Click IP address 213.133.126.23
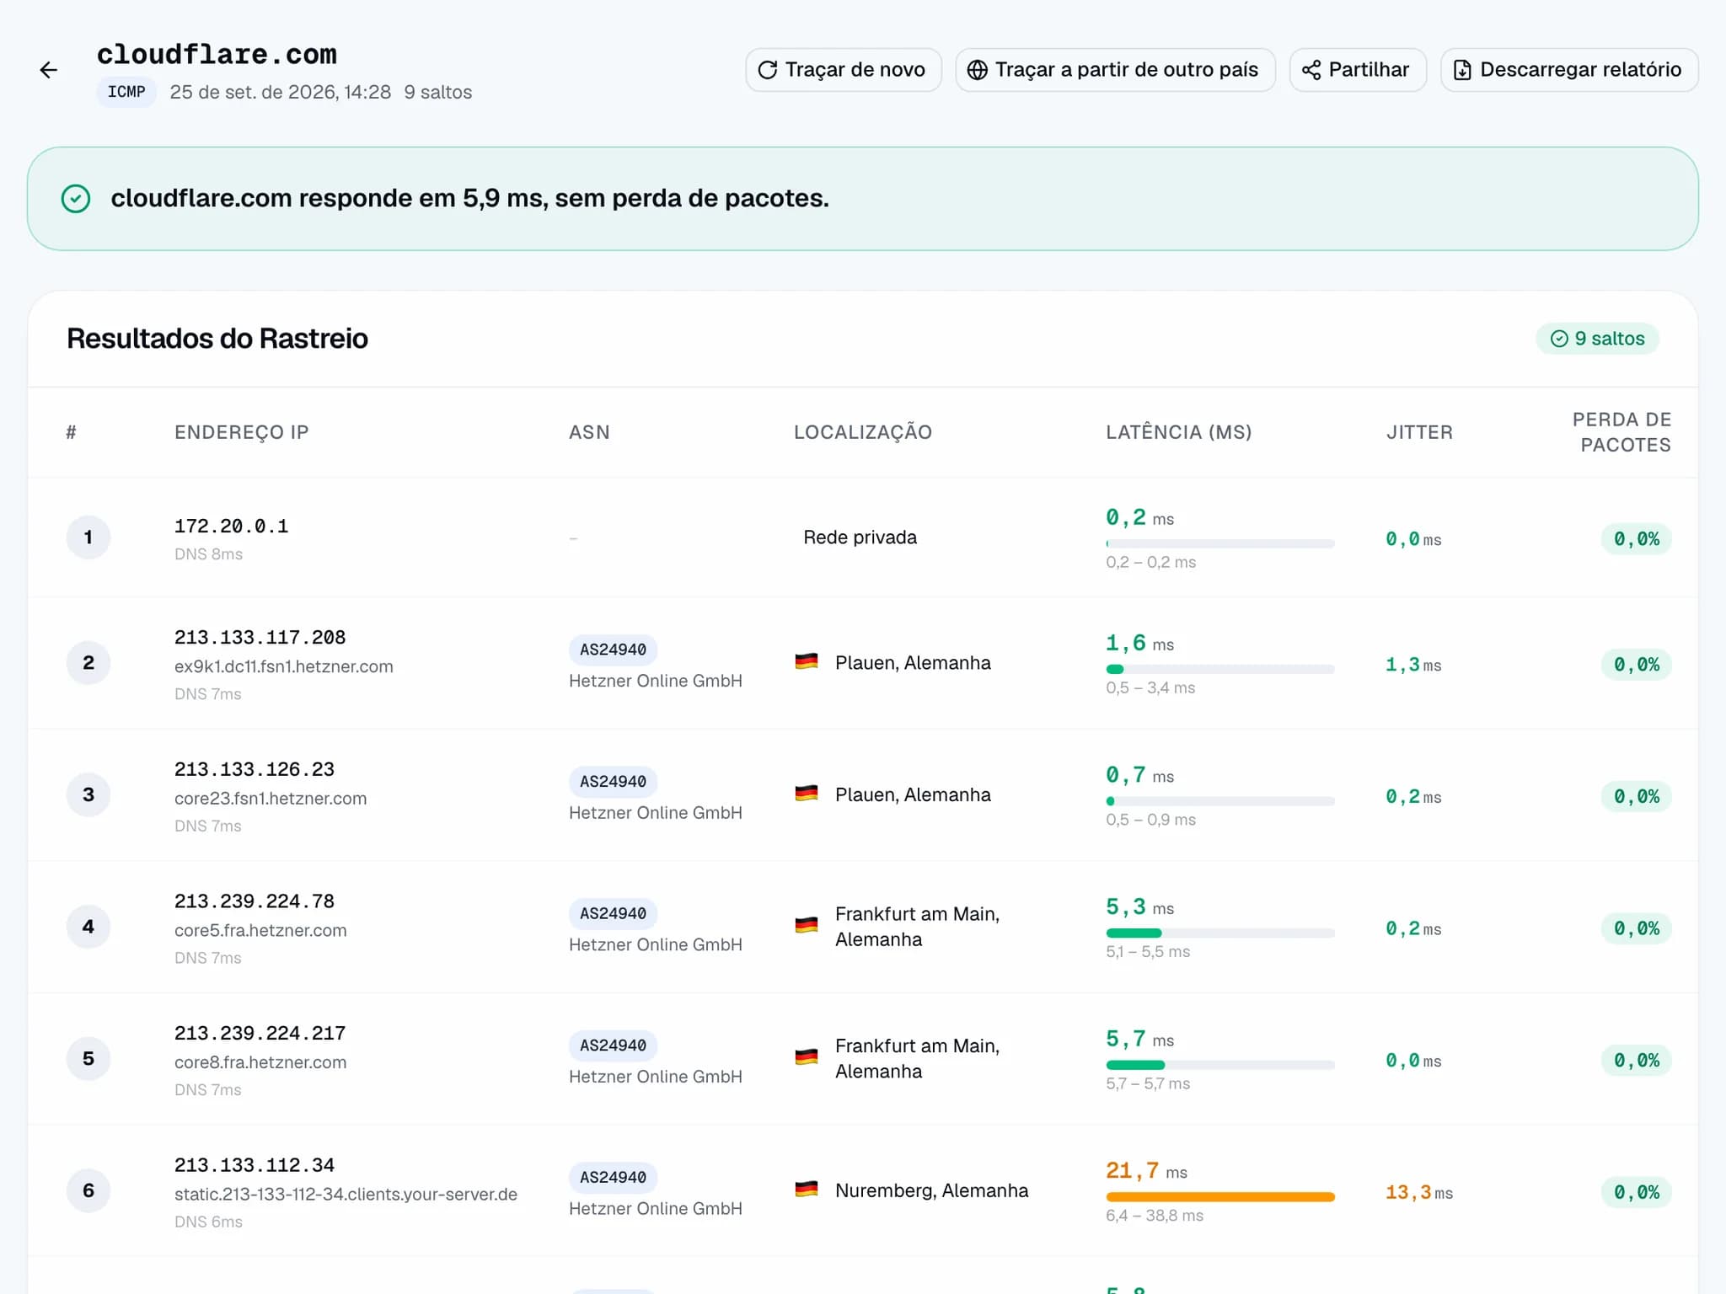Viewport: 1726px width, 1294px height. pyautogui.click(x=254, y=770)
